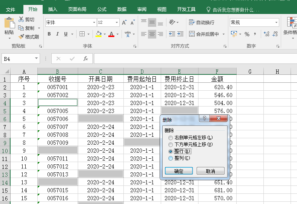Click the 合并后居中 merge and center button
297x204 pixels.
point(204,34)
